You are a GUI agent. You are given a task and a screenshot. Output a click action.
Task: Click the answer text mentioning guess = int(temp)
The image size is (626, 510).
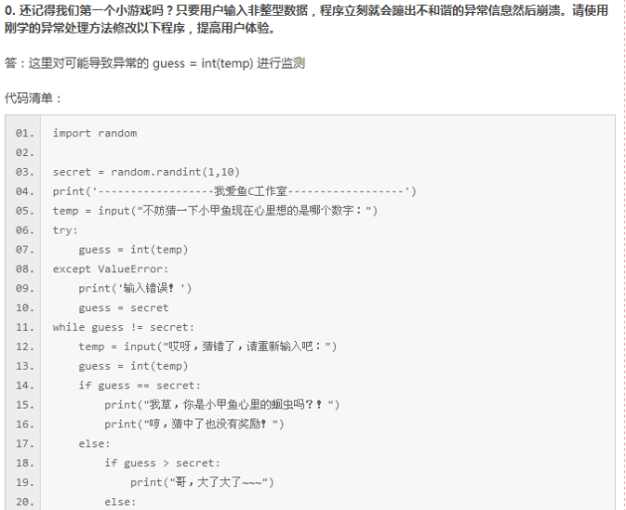(155, 63)
